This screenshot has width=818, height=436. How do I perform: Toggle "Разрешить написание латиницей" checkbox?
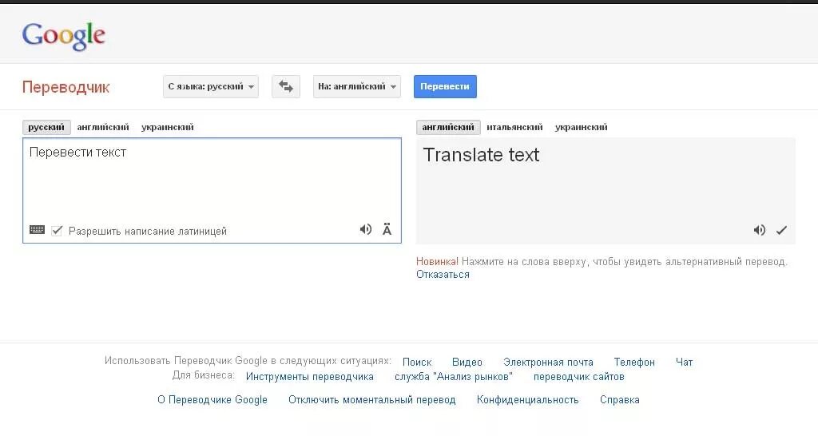57,231
